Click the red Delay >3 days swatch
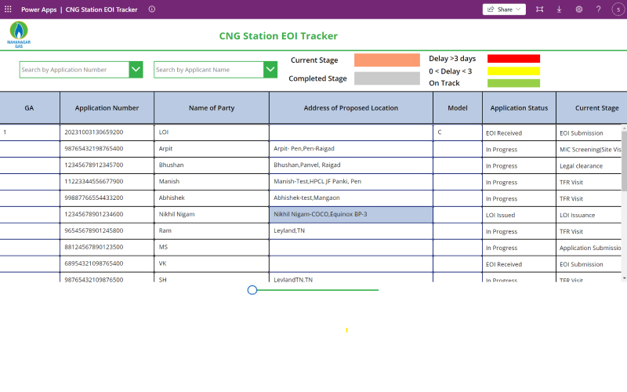627x392 pixels. coord(513,59)
